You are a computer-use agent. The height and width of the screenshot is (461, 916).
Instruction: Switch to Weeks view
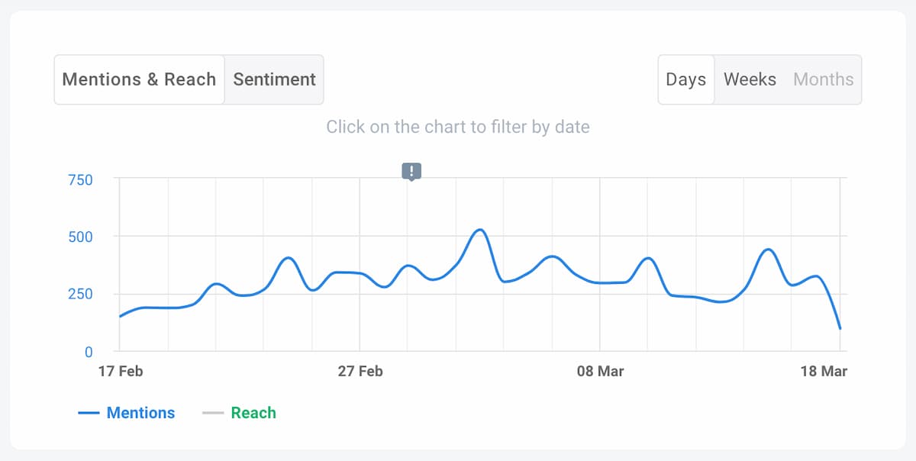coord(750,79)
